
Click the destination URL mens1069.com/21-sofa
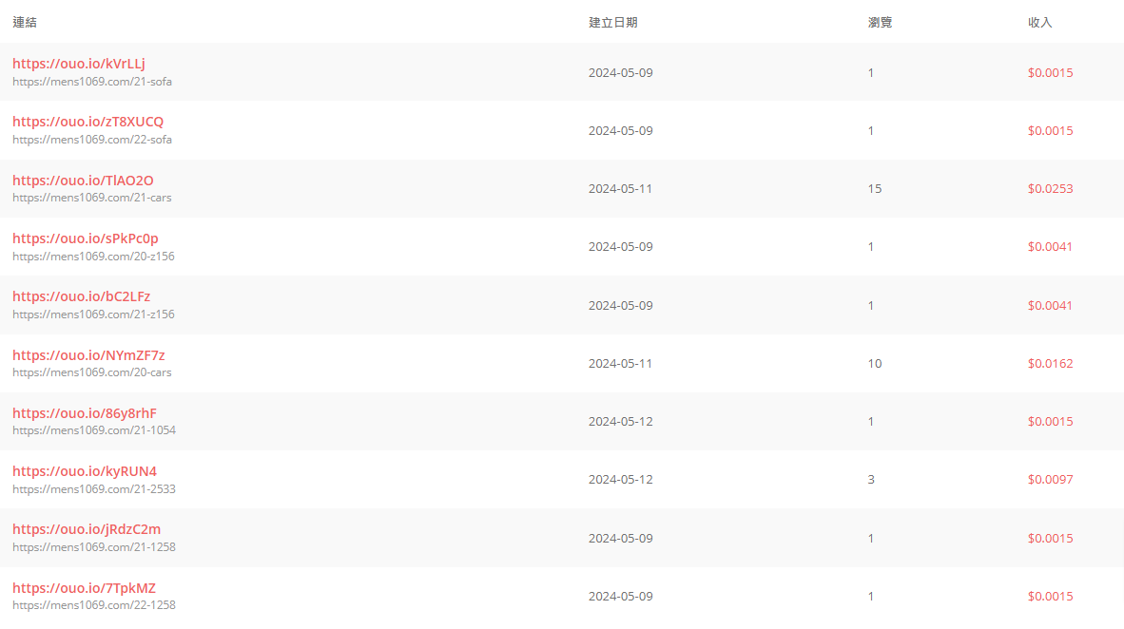point(91,82)
